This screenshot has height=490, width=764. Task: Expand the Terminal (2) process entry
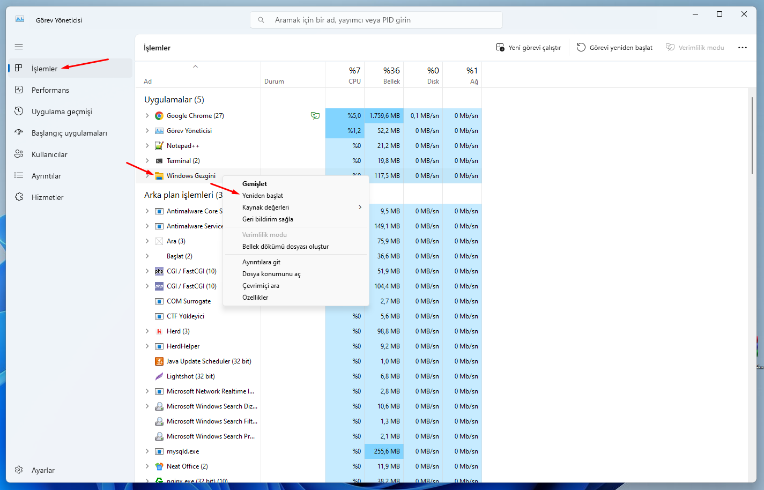147,160
